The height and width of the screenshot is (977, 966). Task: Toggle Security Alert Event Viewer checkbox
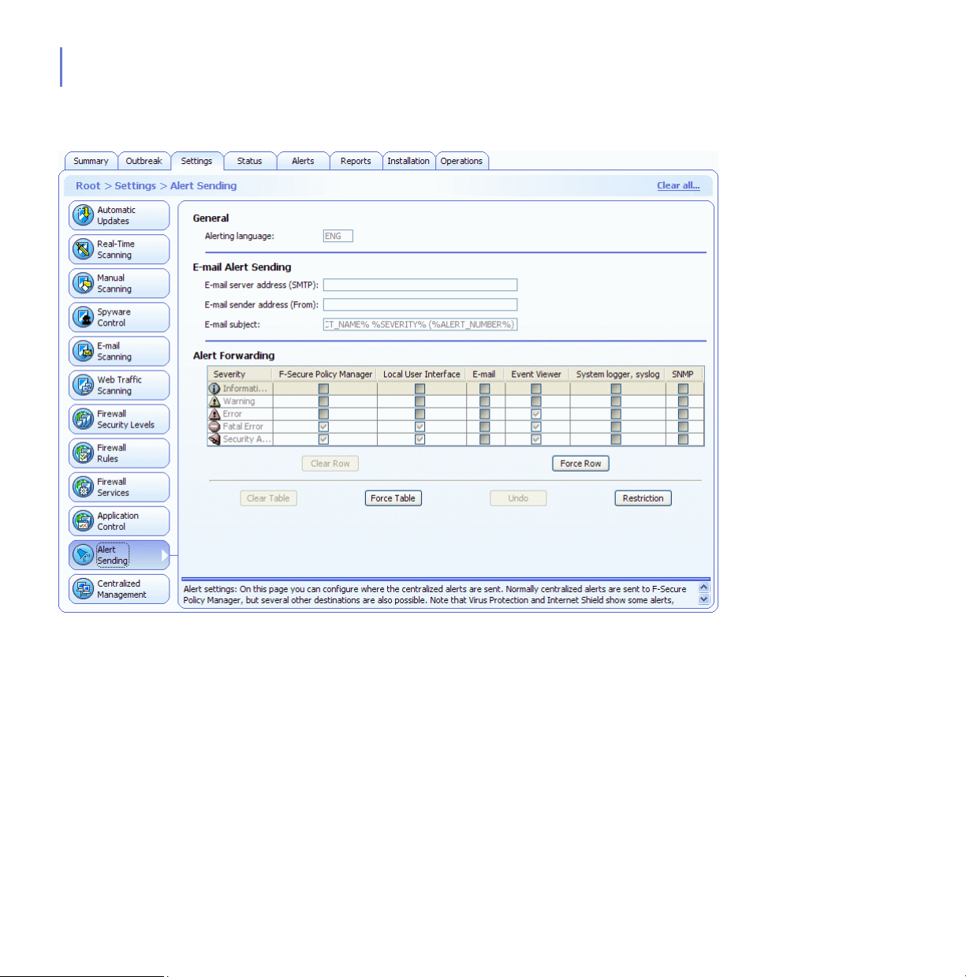point(536,439)
